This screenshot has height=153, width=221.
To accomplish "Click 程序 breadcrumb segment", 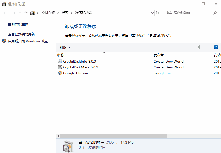I will (x=65, y=13).
